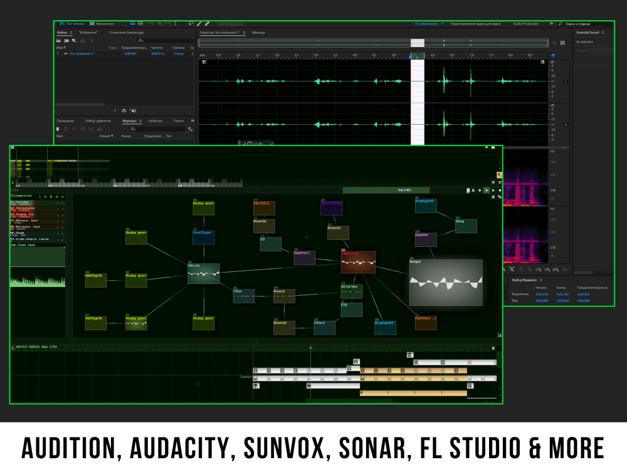Click the open file icon in Files panel
The width and height of the screenshot is (627, 470).
[59, 41]
